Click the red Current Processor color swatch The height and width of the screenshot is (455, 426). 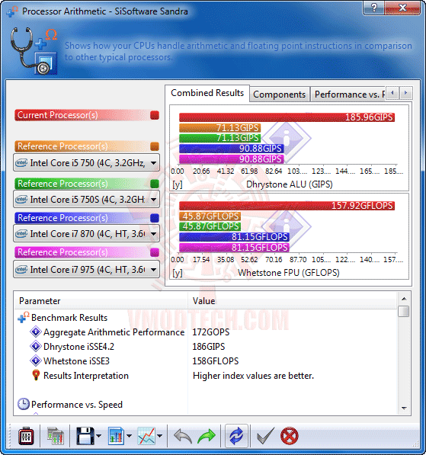click(155, 115)
